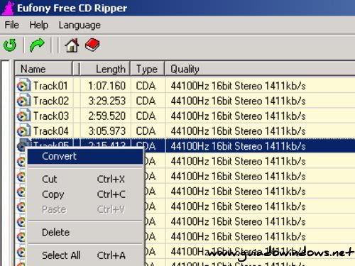Click the CDA type cell of Track03
The height and width of the screenshot is (266, 355).
(146, 116)
